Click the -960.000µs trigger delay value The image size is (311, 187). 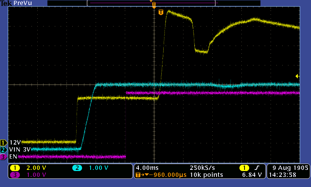coord(168,175)
